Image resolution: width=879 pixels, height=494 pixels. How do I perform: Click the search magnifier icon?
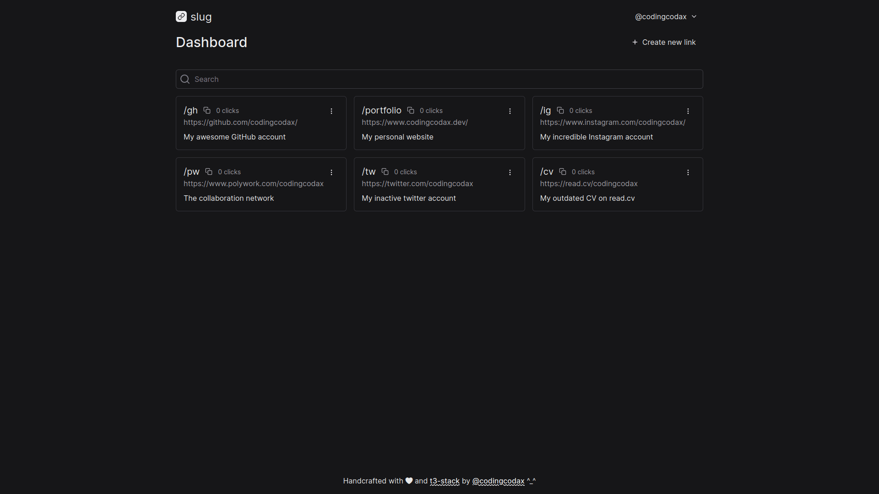(185, 79)
